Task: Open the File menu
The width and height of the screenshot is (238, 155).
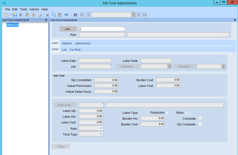Action: tap(8, 9)
